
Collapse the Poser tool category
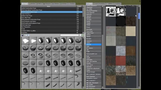94,27
